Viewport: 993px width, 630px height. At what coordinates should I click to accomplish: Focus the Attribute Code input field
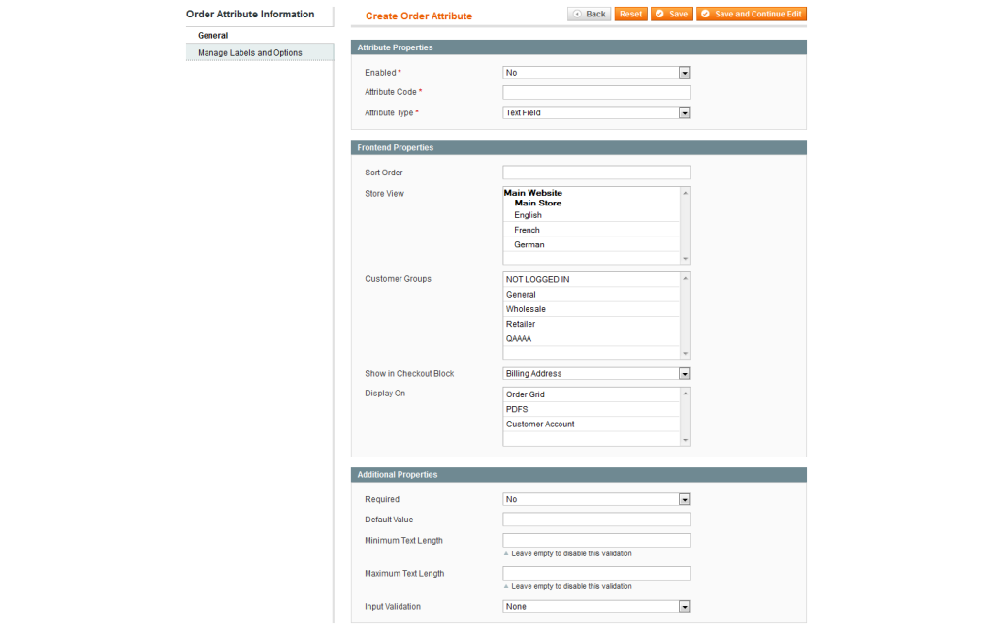596,92
